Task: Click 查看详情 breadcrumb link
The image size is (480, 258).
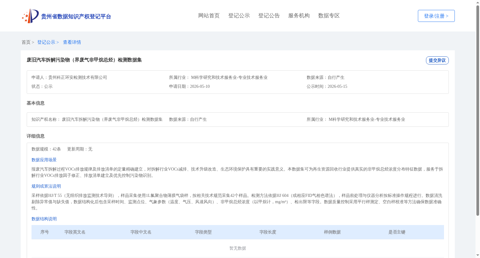Action: [72, 42]
